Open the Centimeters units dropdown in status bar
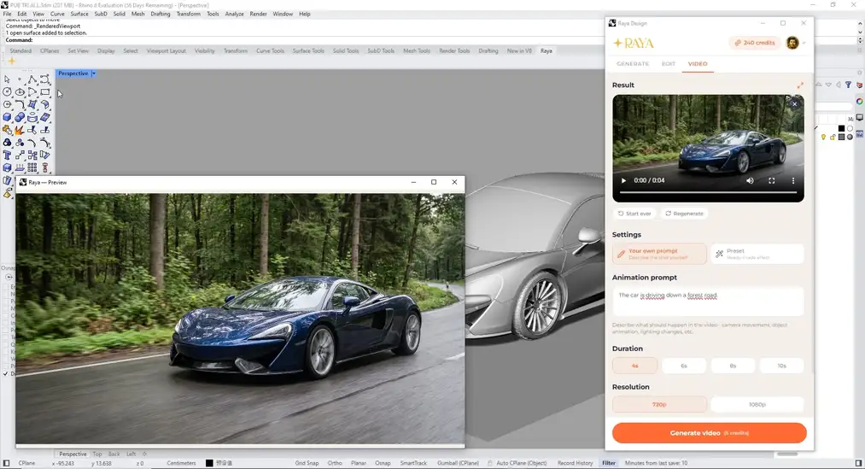The image size is (865, 469). click(182, 463)
